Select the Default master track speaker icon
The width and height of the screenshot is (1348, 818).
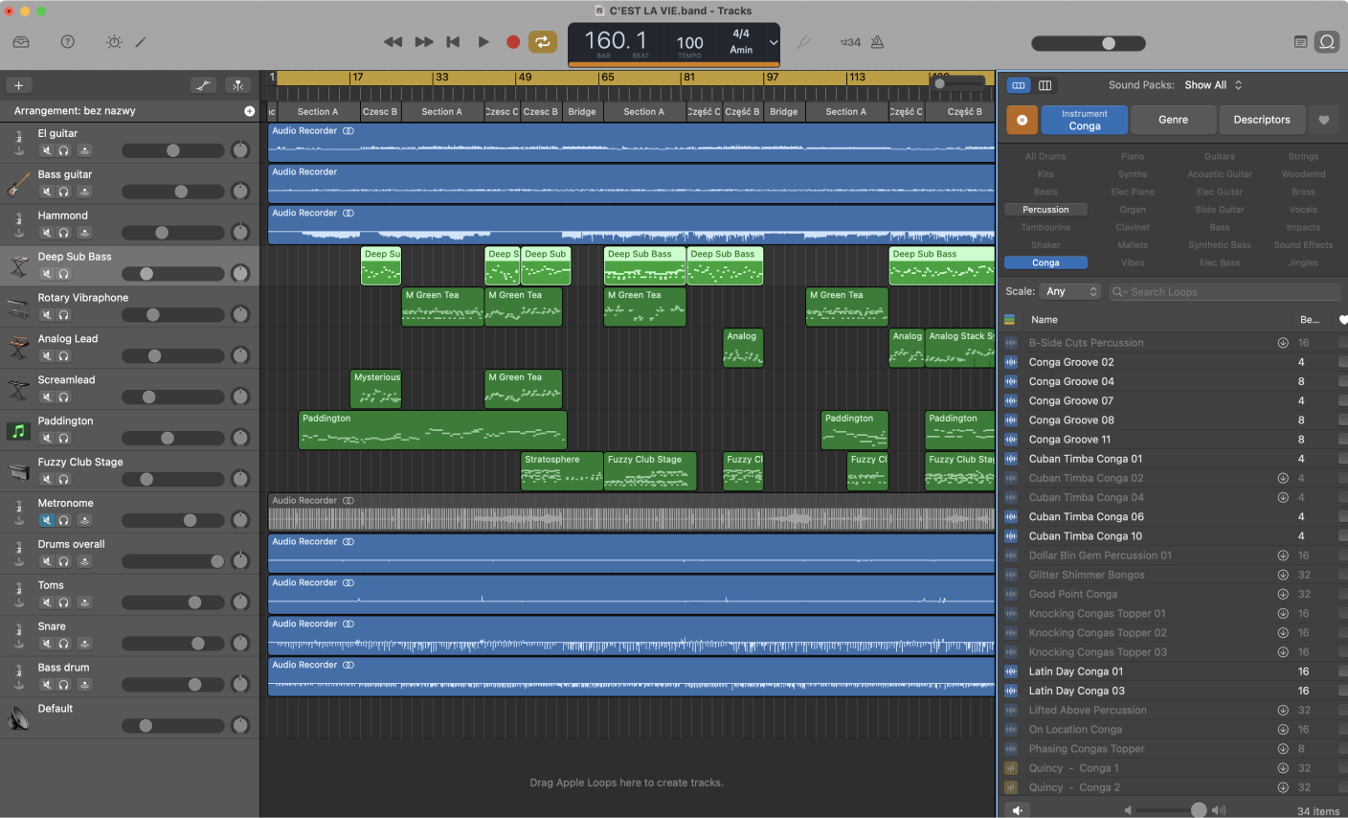tap(18, 718)
